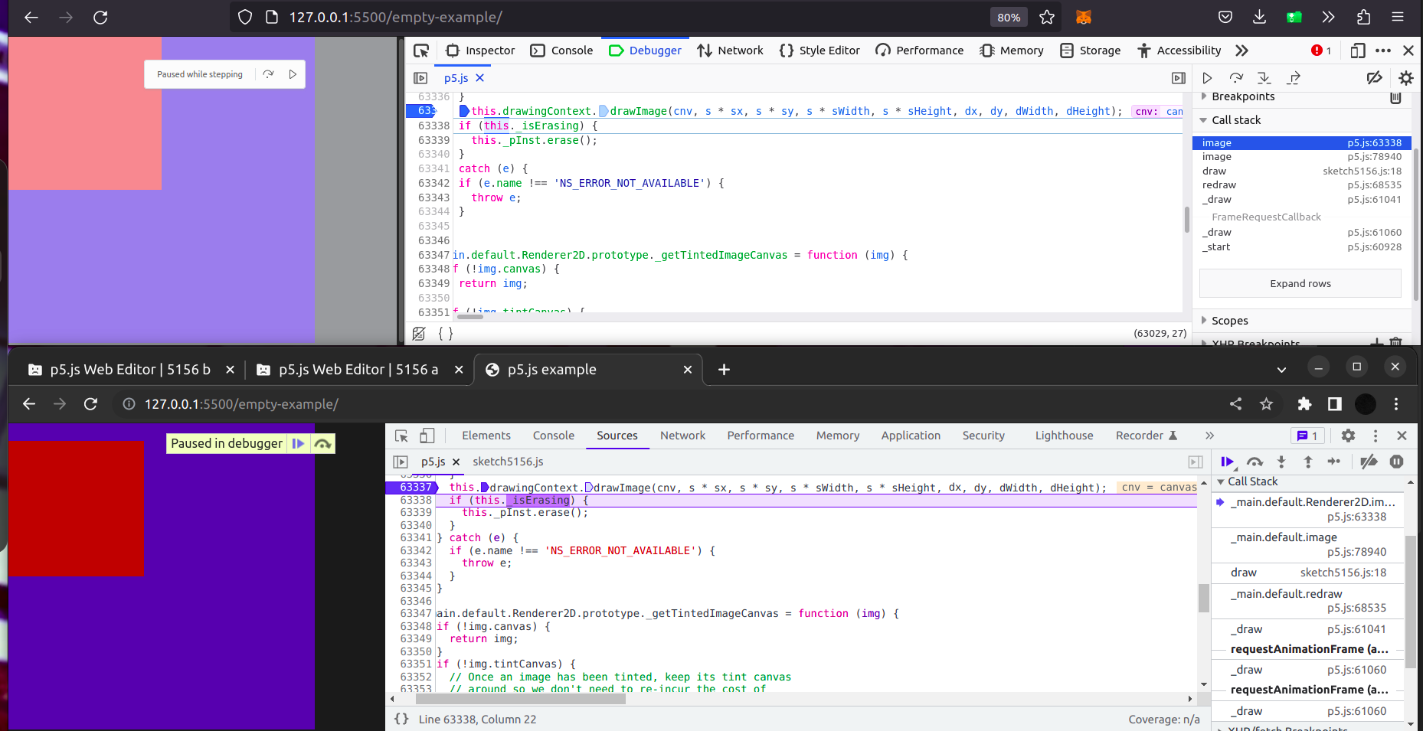Open Firefox responsive design mode icon

pyautogui.click(x=1358, y=51)
